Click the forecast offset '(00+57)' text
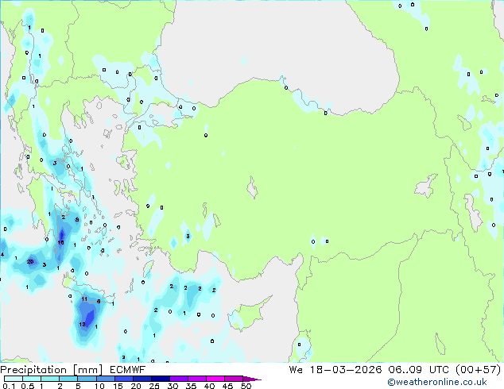 point(479,370)
